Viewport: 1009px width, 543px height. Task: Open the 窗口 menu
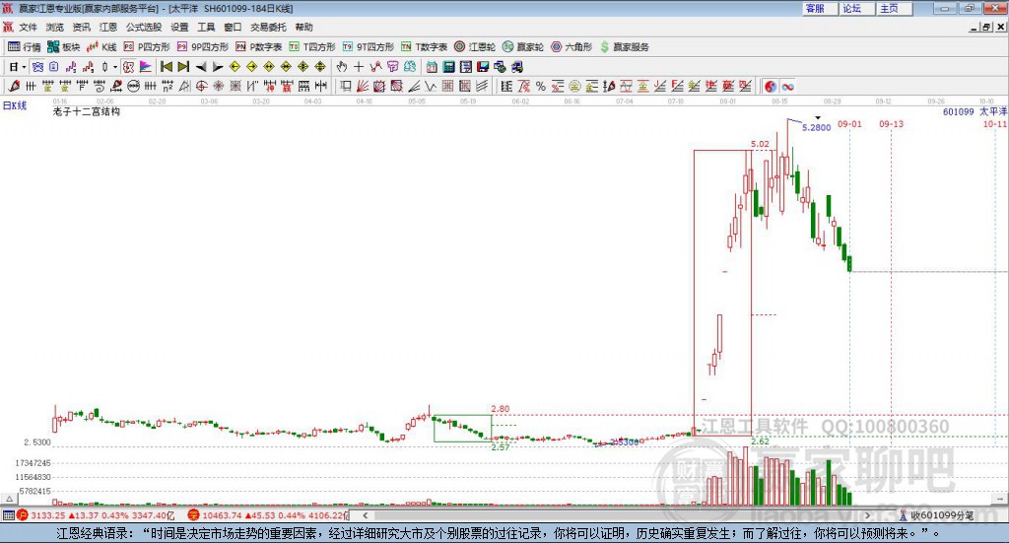point(233,27)
